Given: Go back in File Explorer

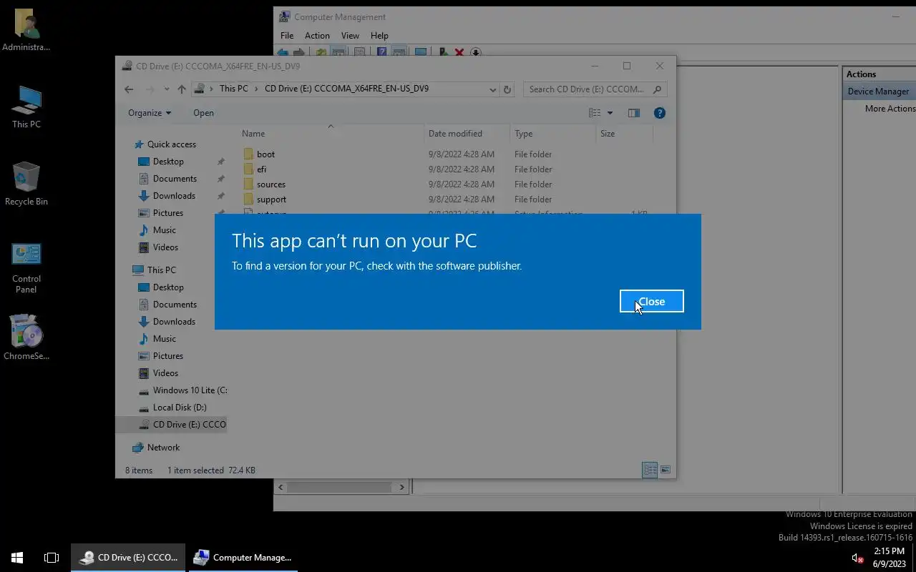Looking at the screenshot, I should coord(129,89).
